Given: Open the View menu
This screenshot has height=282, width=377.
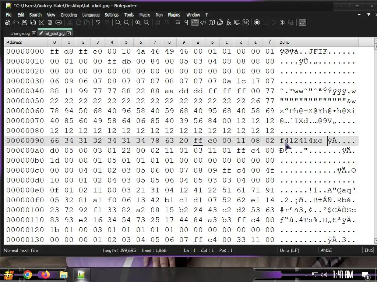Looking at the screenshot, I should (51, 15).
